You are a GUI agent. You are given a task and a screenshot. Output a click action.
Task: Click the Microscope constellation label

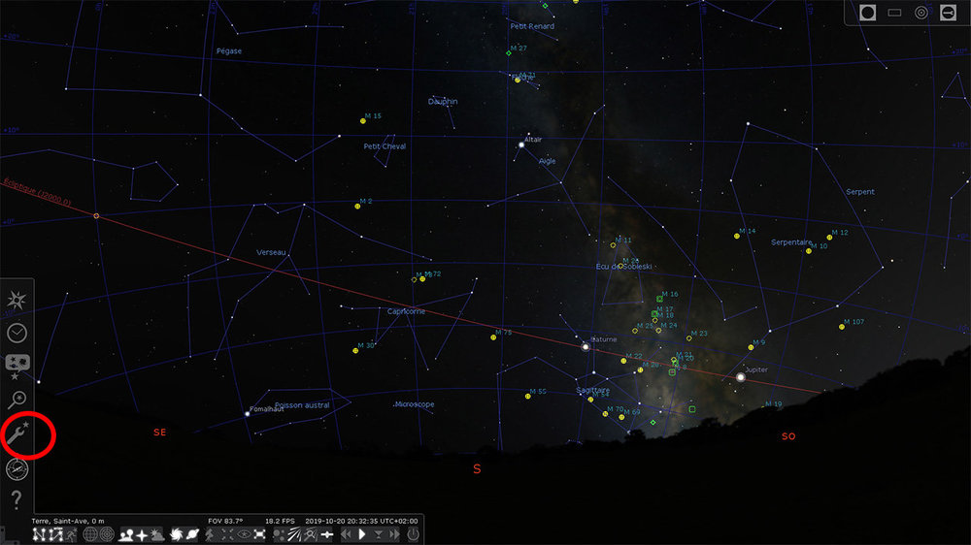tap(415, 404)
